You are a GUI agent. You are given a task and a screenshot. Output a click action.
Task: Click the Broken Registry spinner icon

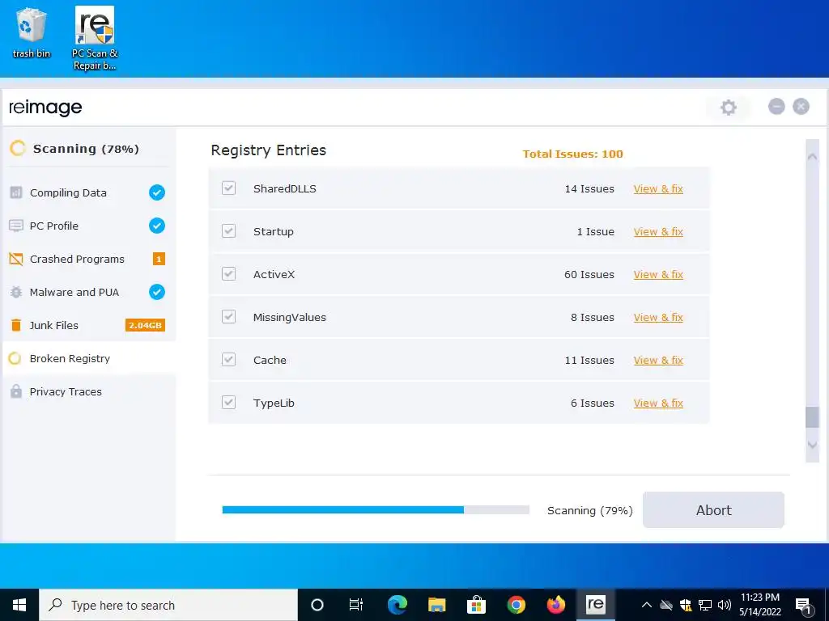(x=15, y=358)
